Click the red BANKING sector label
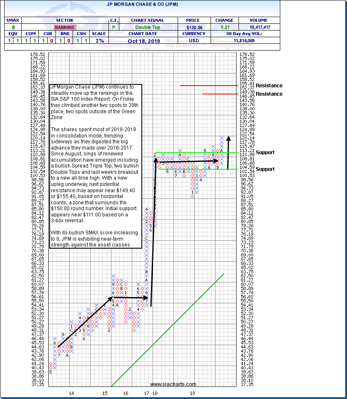Image resolution: width=347 pixels, height=399 pixels. [65, 27]
